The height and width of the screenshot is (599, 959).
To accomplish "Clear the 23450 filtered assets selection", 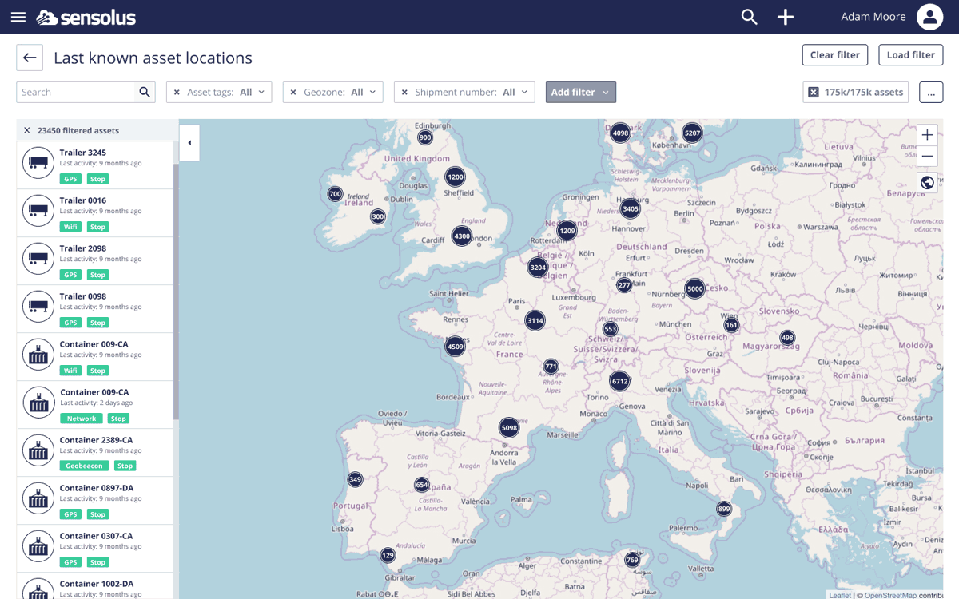I will coord(26,130).
